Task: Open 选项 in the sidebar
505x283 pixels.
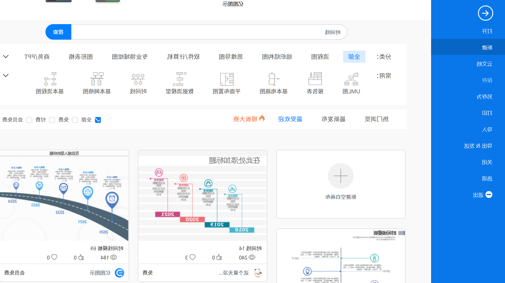Action: (487, 178)
